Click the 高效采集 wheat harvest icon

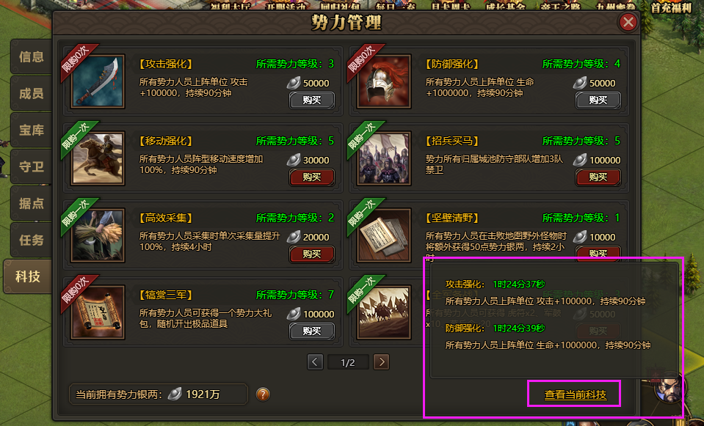(x=98, y=235)
